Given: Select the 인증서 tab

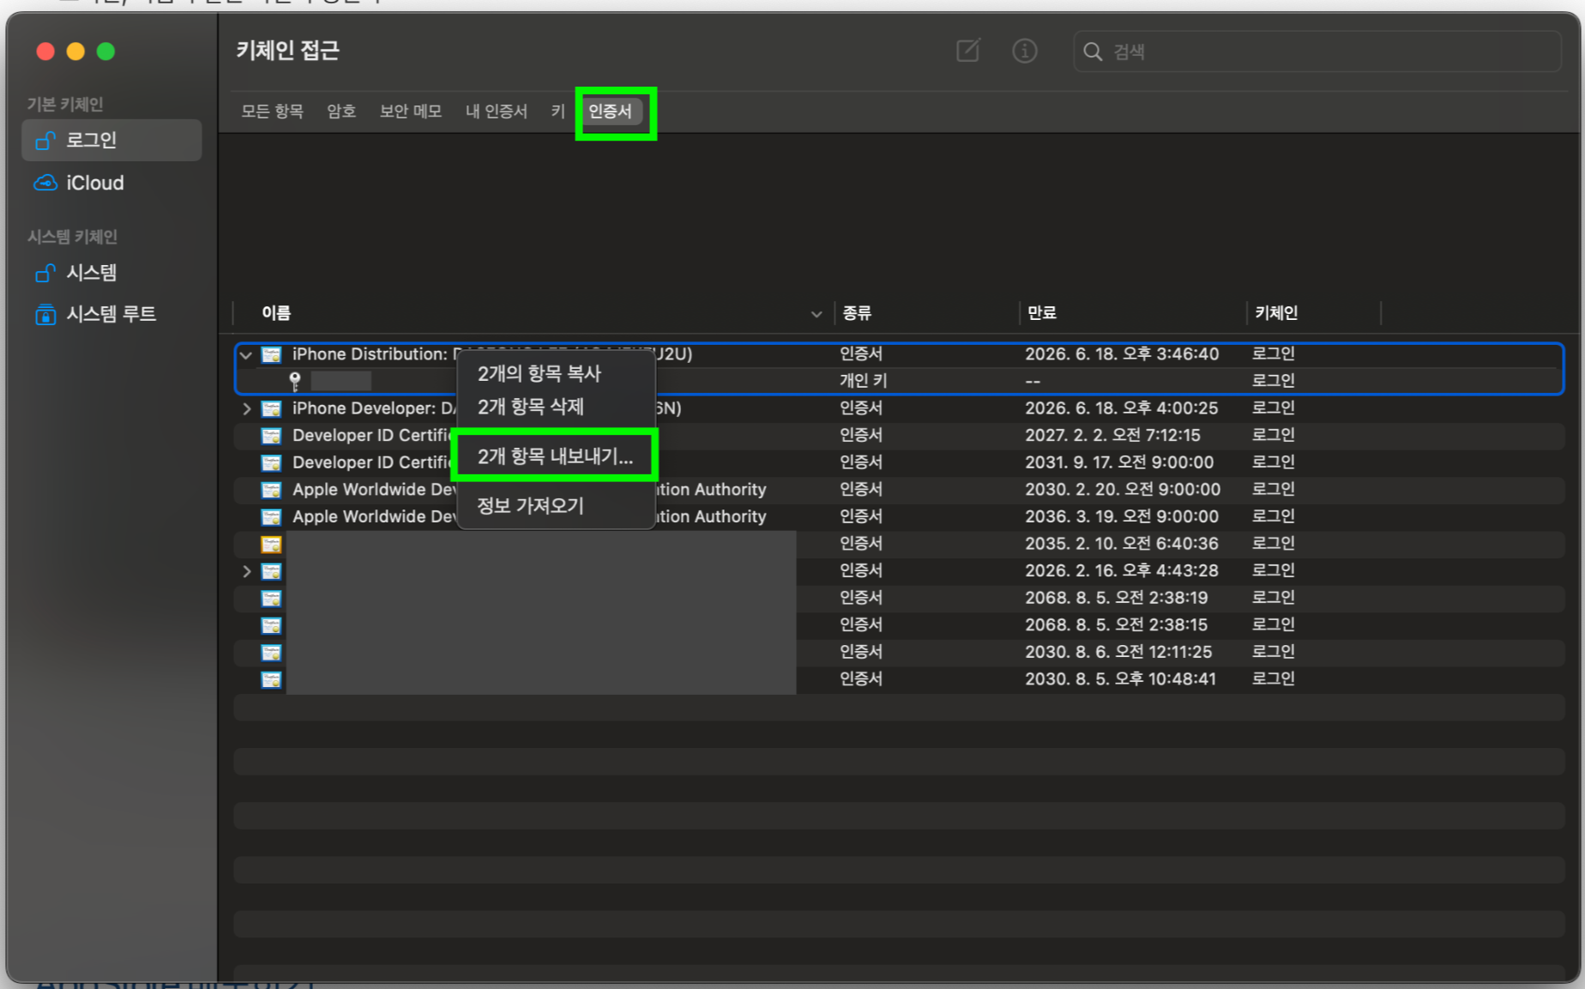Looking at the screenshot, I should coord(610,112).
